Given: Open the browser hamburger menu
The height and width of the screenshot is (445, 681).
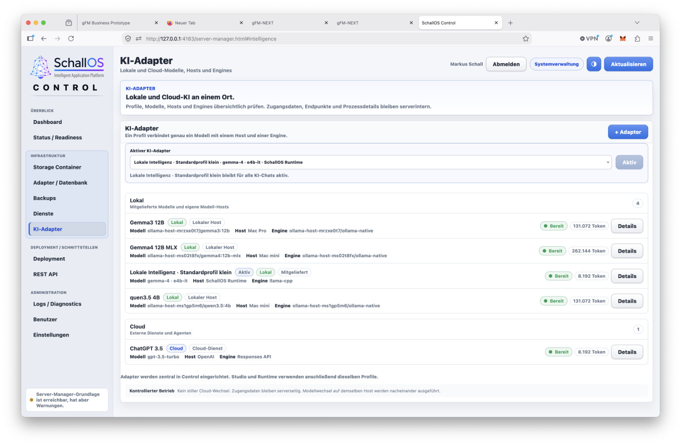Looking at the screenshot, I should (651, 39).
